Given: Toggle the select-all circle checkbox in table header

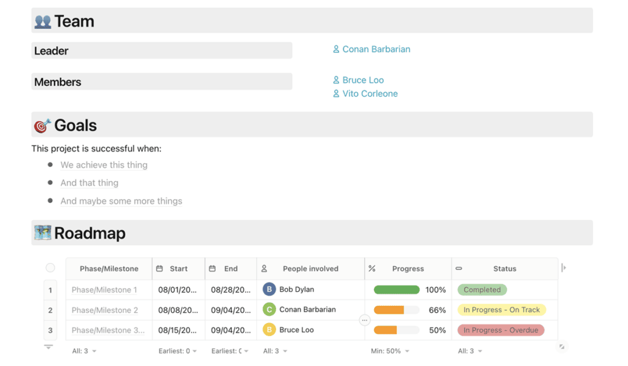Looking at the screenshot, I should [x=50, y=268].
